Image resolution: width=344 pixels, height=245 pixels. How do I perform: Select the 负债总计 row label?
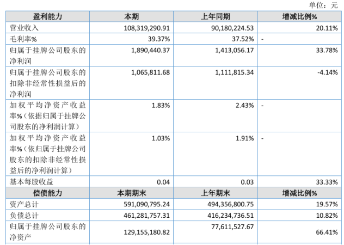tap(24, 216)
